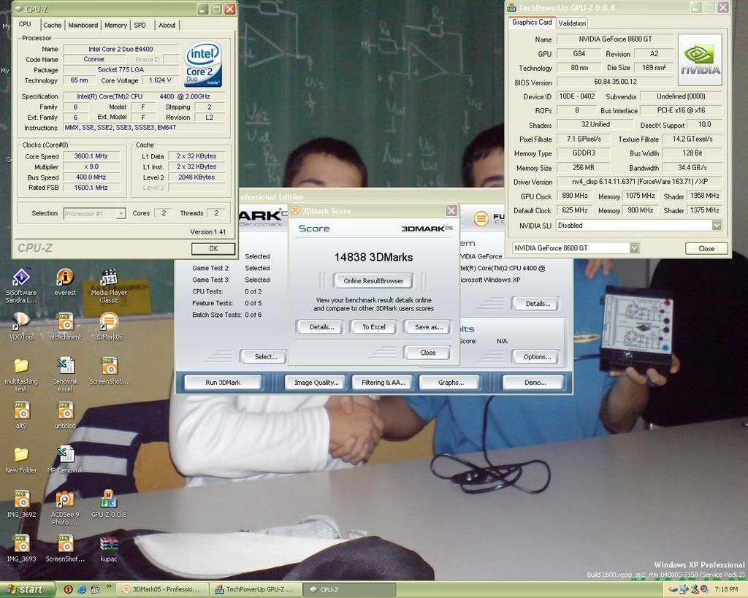
Task: Click the taskbar clock showing 7:18 PM
Action: (726, 589)
